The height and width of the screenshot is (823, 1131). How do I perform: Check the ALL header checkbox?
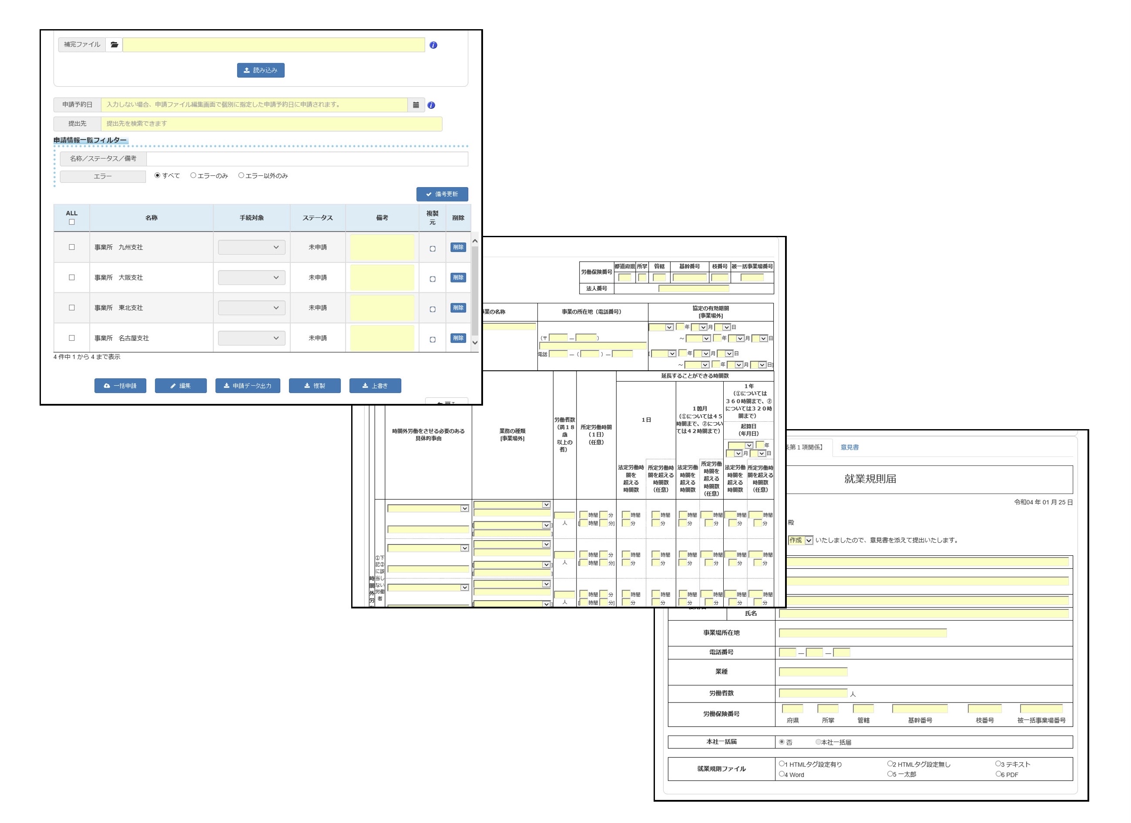tap(72, 222)
